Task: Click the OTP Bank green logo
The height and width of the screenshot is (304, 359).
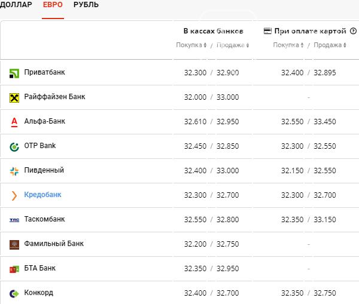Action: 14,147
